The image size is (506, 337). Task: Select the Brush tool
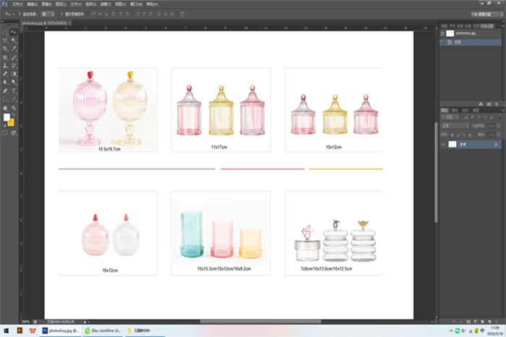[14, 57]
